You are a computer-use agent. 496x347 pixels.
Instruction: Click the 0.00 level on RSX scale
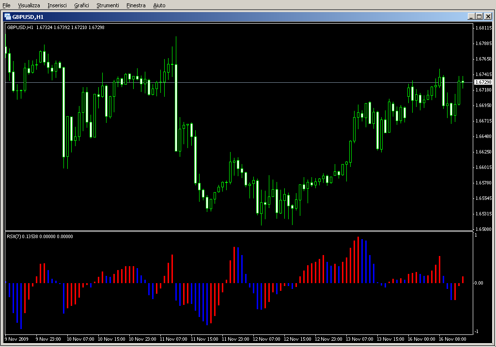pos(479,283)
